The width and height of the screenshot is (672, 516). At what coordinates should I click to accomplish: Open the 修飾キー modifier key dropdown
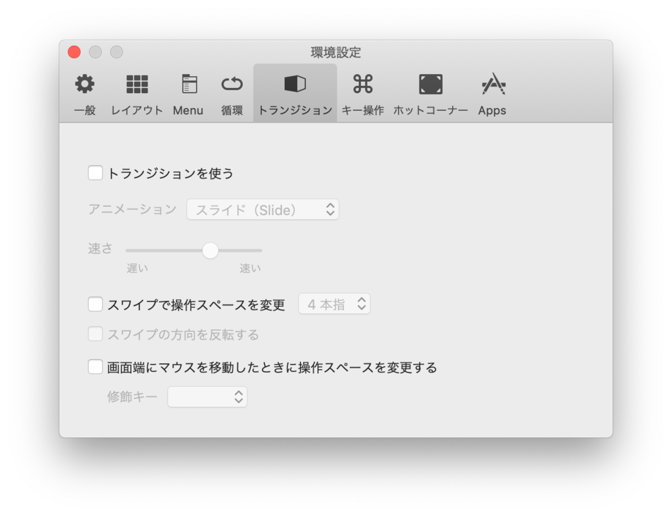[x=207, y=397]
